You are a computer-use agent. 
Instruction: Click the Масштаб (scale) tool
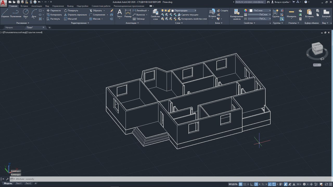point(71,19)
